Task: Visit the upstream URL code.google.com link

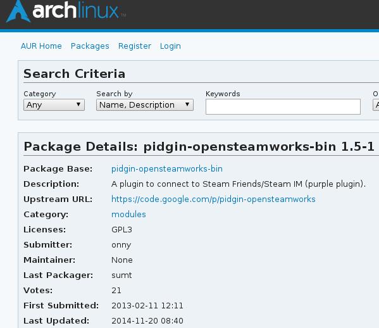Action: coord(213,199)
